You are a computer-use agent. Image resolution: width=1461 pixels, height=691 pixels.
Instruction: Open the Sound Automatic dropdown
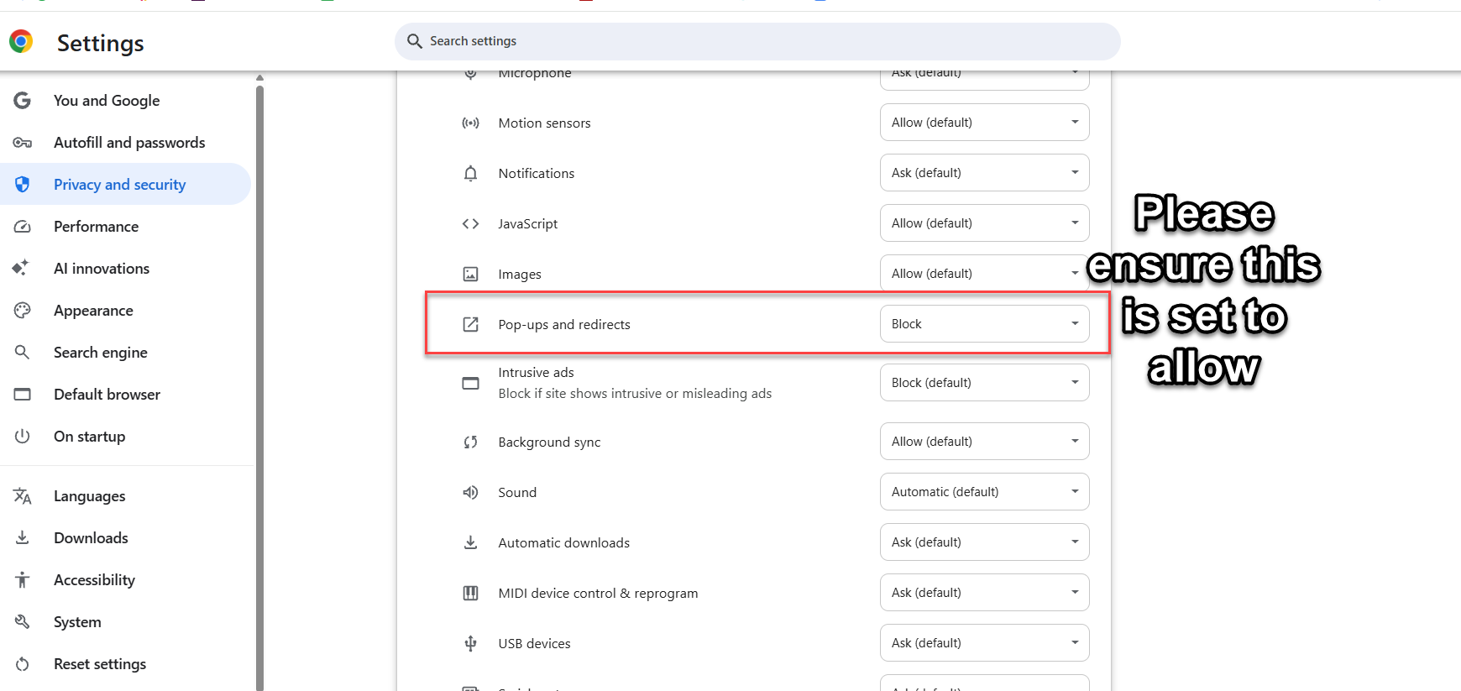click(x=985, y=492)
